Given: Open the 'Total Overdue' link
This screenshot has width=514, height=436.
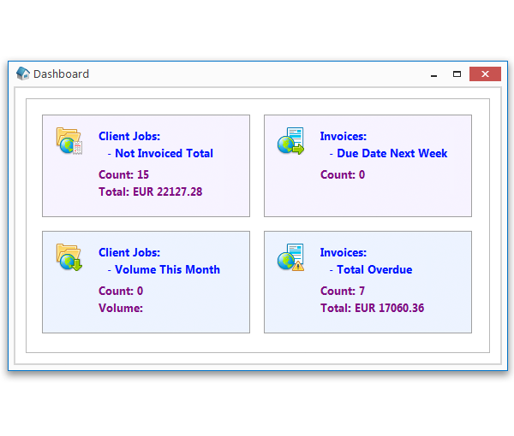Looking at the screenshot, I should 374,269.
